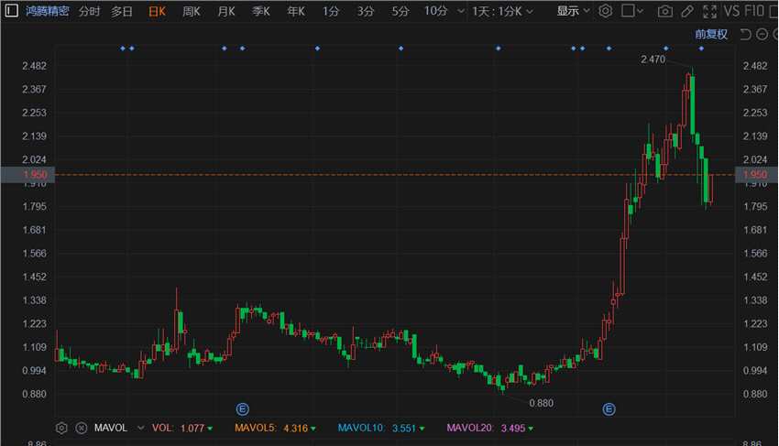Click the 1.950 current price tag on left axis
The image size is (779, 446).
[x=27, y=174]
